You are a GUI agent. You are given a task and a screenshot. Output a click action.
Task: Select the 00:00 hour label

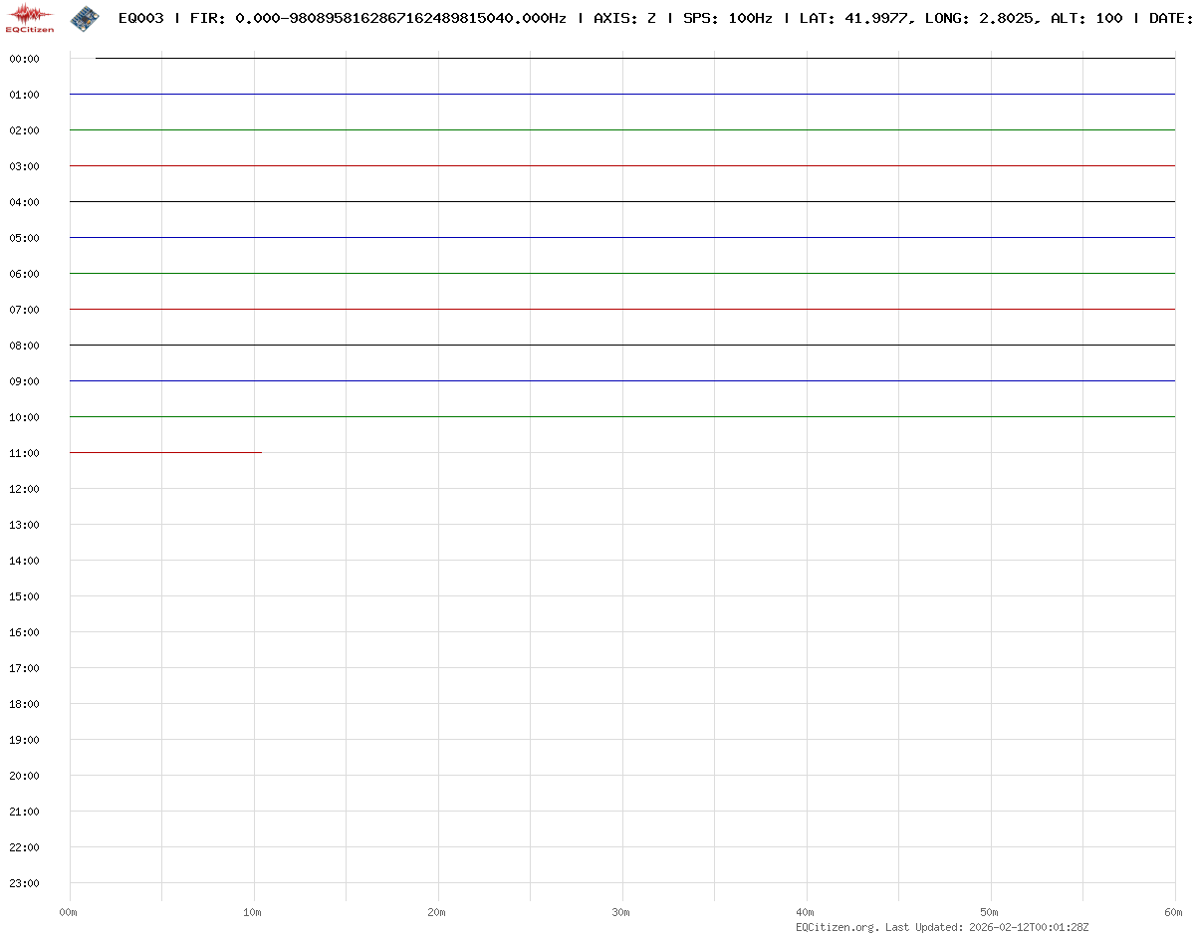coord(24,59)
